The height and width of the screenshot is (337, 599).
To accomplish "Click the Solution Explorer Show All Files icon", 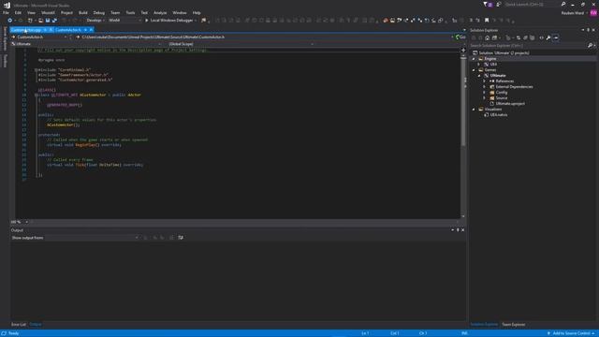I will pyautogui.click(x=533, y=37).
